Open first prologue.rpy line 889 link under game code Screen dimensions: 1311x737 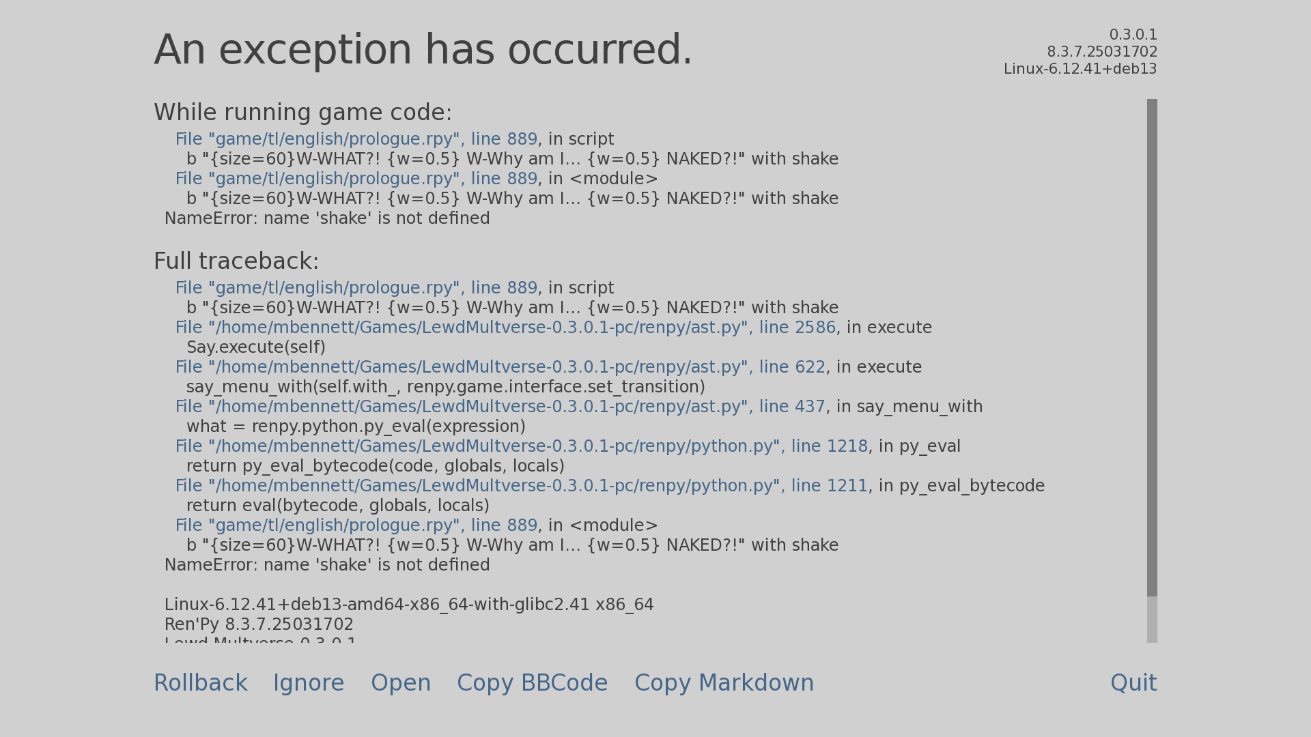356,139
